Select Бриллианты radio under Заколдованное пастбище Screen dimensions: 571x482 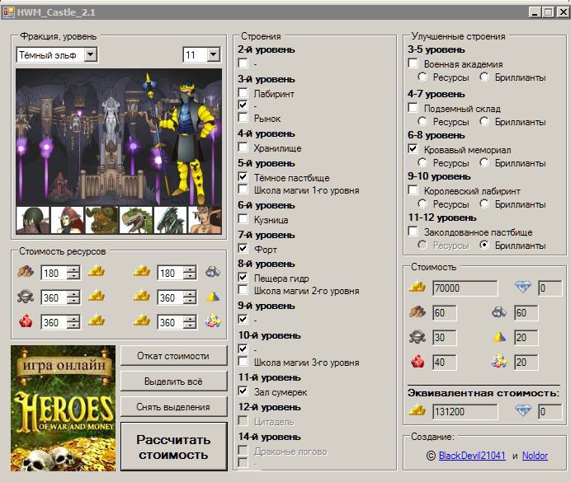484,245
